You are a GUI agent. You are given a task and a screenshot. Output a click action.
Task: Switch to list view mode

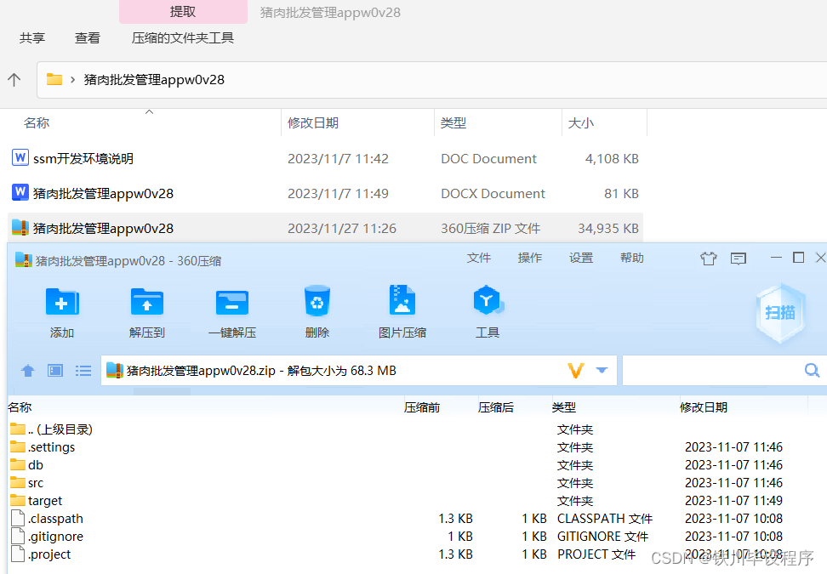[83, 371]
